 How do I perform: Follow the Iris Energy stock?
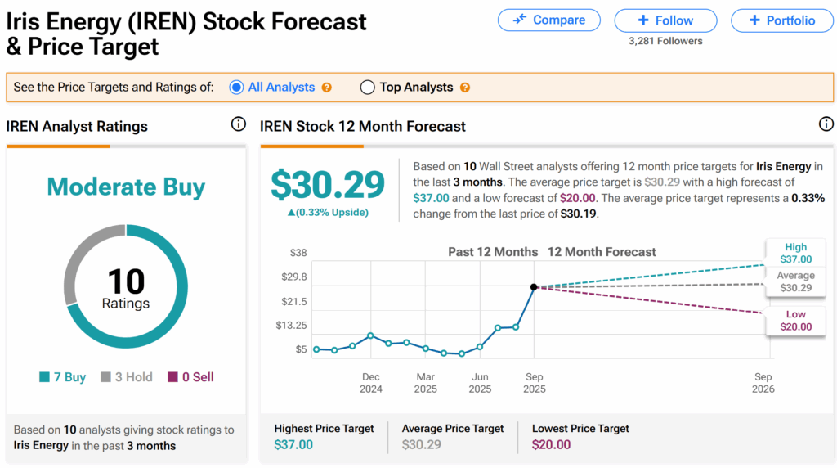tap(665, 20)
